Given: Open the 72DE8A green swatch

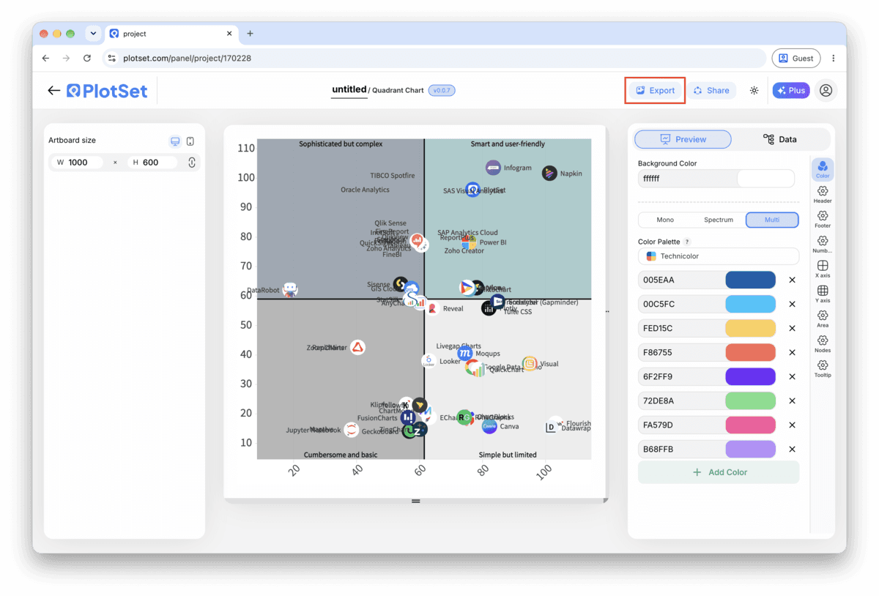Looking at the screenshot, I should (x=750, y=401).
